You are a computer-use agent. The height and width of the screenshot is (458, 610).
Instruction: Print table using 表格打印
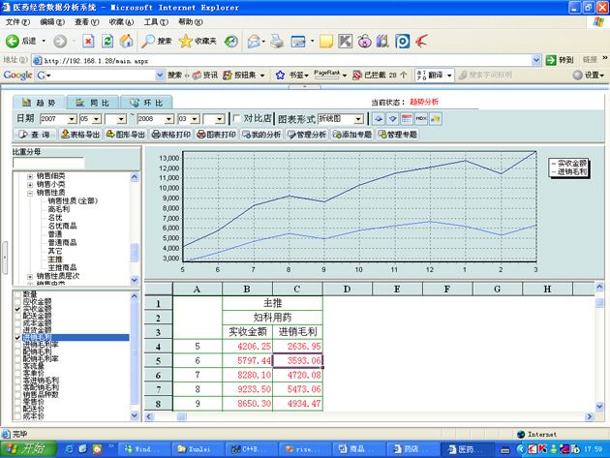click(171, 135)
